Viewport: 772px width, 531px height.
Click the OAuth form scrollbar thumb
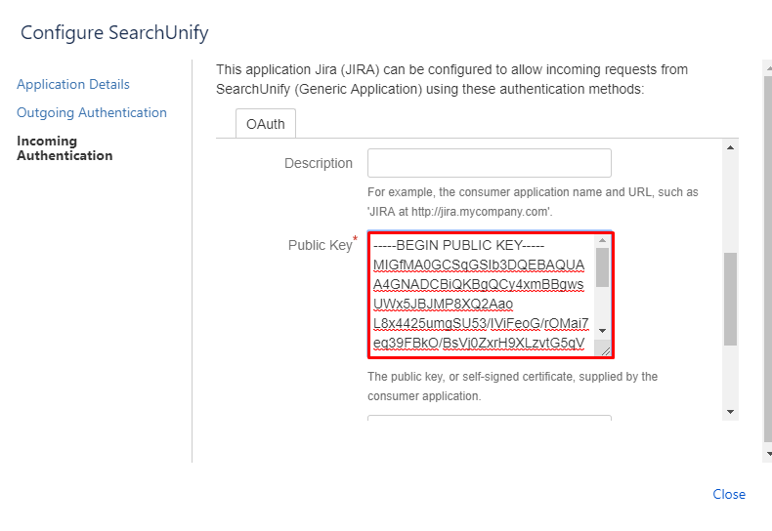click(x=730, y=299)
